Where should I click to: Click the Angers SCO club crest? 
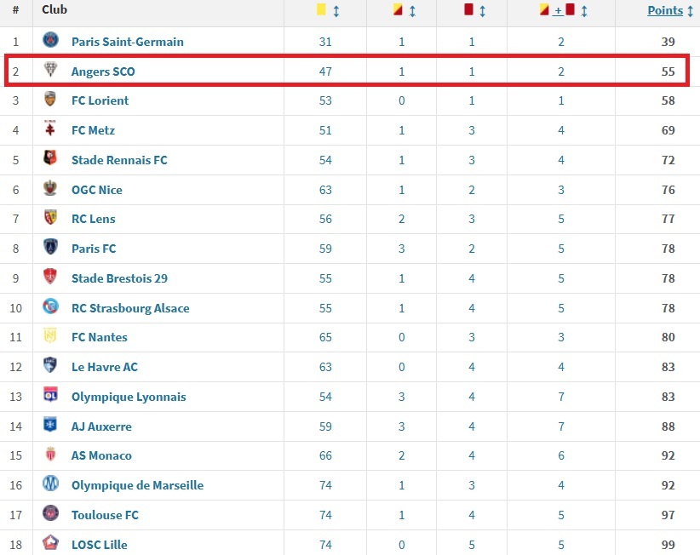(50, 70)
